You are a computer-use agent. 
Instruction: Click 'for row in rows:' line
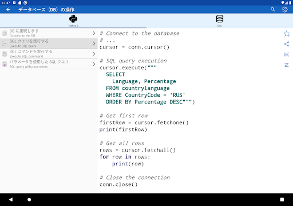point(125,157)
